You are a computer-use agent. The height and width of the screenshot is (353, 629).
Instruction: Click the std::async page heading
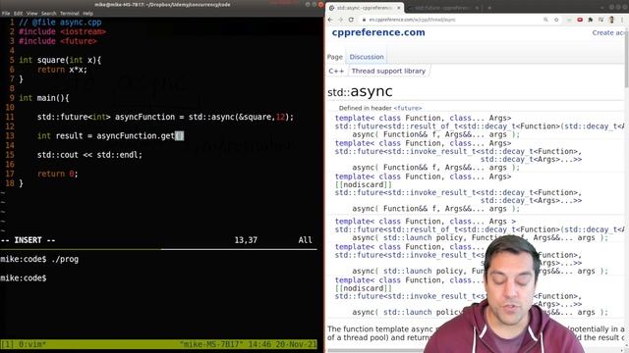point(360,91)
